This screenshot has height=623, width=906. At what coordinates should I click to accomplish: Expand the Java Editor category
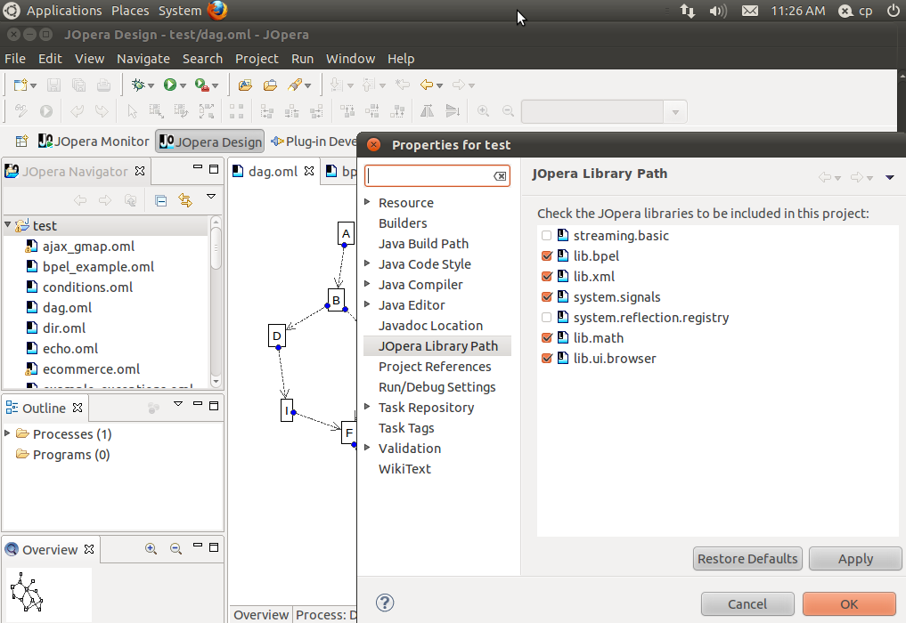(x=367, y=304)
